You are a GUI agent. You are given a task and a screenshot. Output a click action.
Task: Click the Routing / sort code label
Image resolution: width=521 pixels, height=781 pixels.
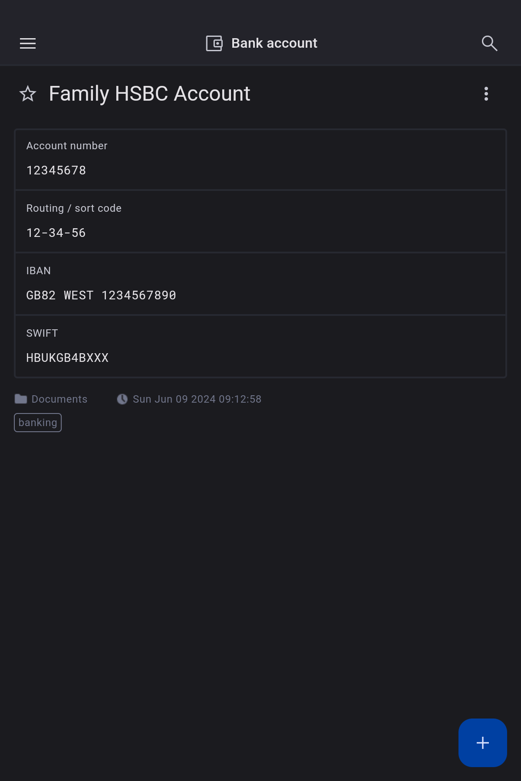(x=74, y=208)
